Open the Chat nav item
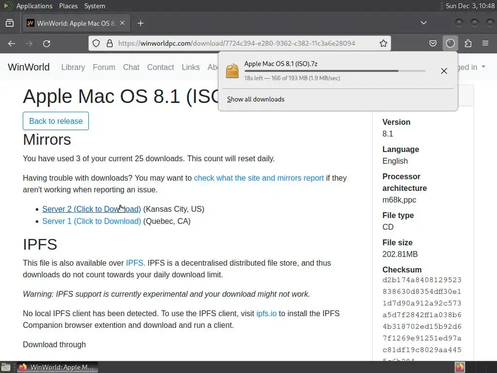497x373 pixels. click(131, 67)
